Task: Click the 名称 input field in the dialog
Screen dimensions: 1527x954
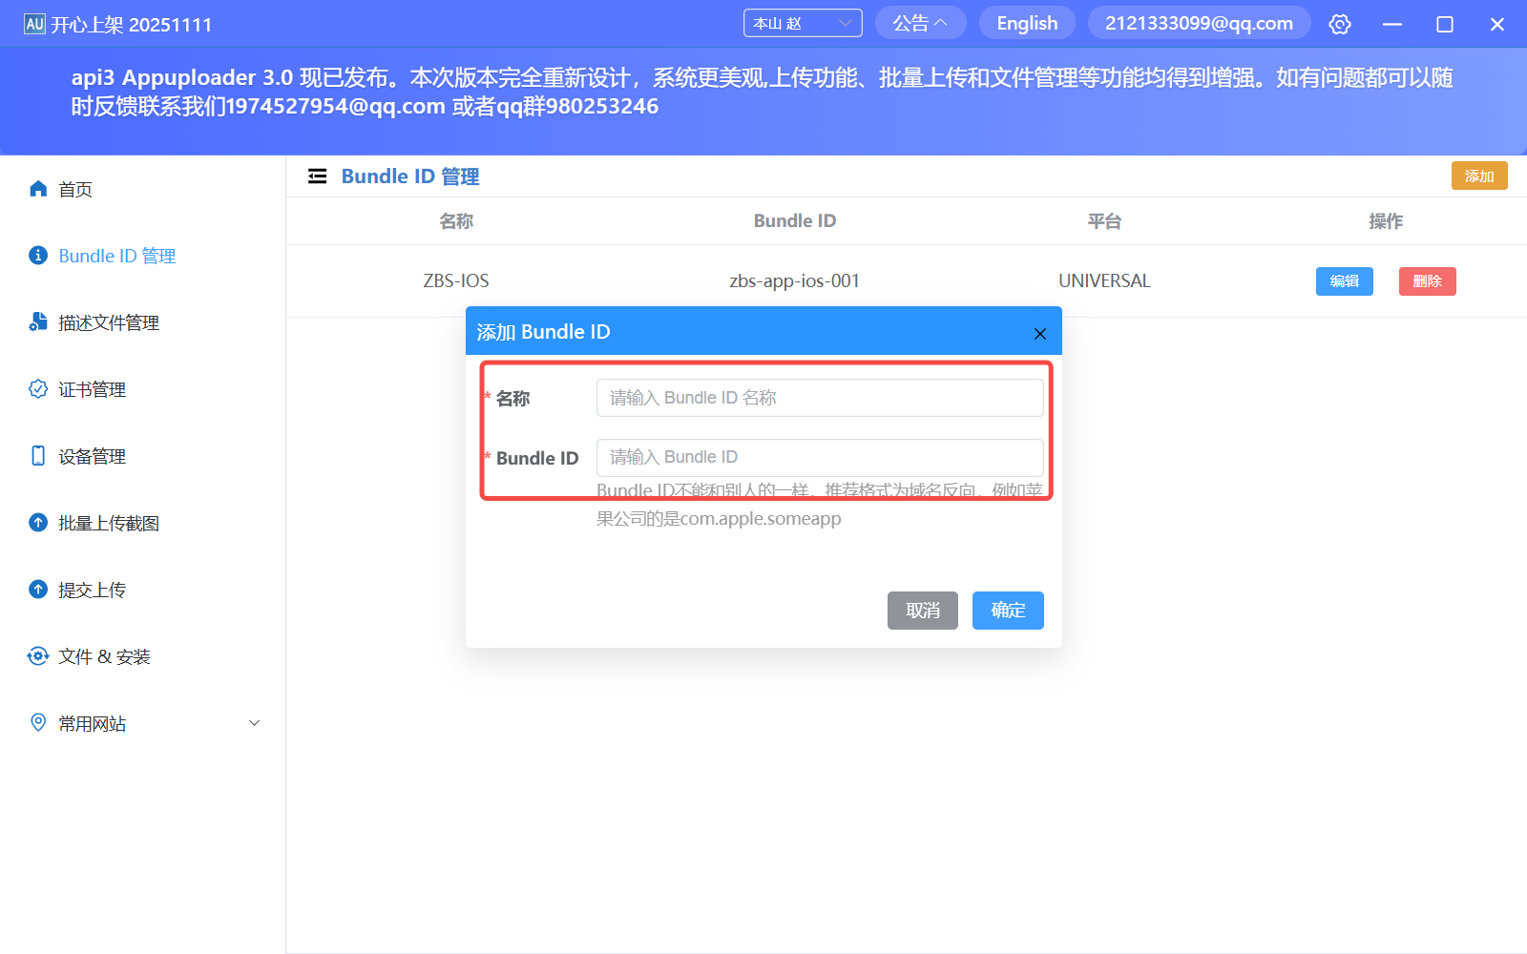Action: pyautogui.click(x=819, y=398)
